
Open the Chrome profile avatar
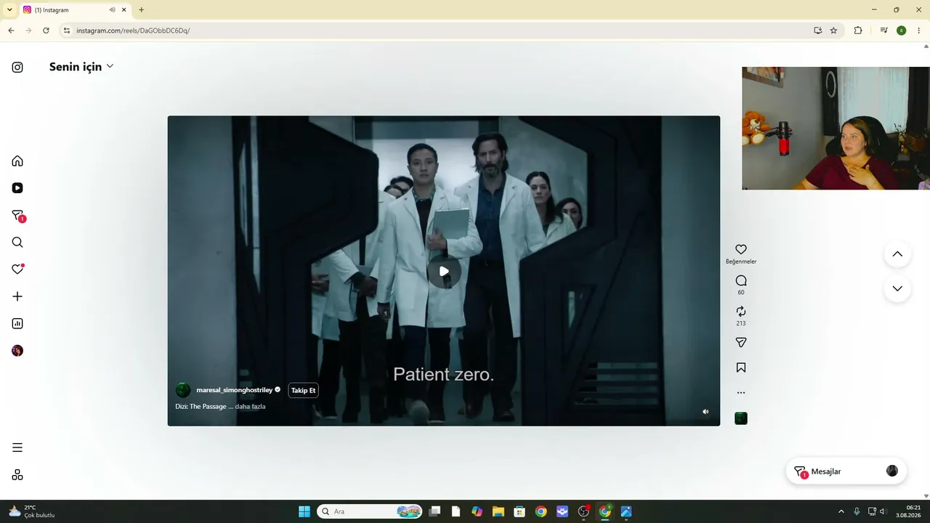tap(901, 31)
